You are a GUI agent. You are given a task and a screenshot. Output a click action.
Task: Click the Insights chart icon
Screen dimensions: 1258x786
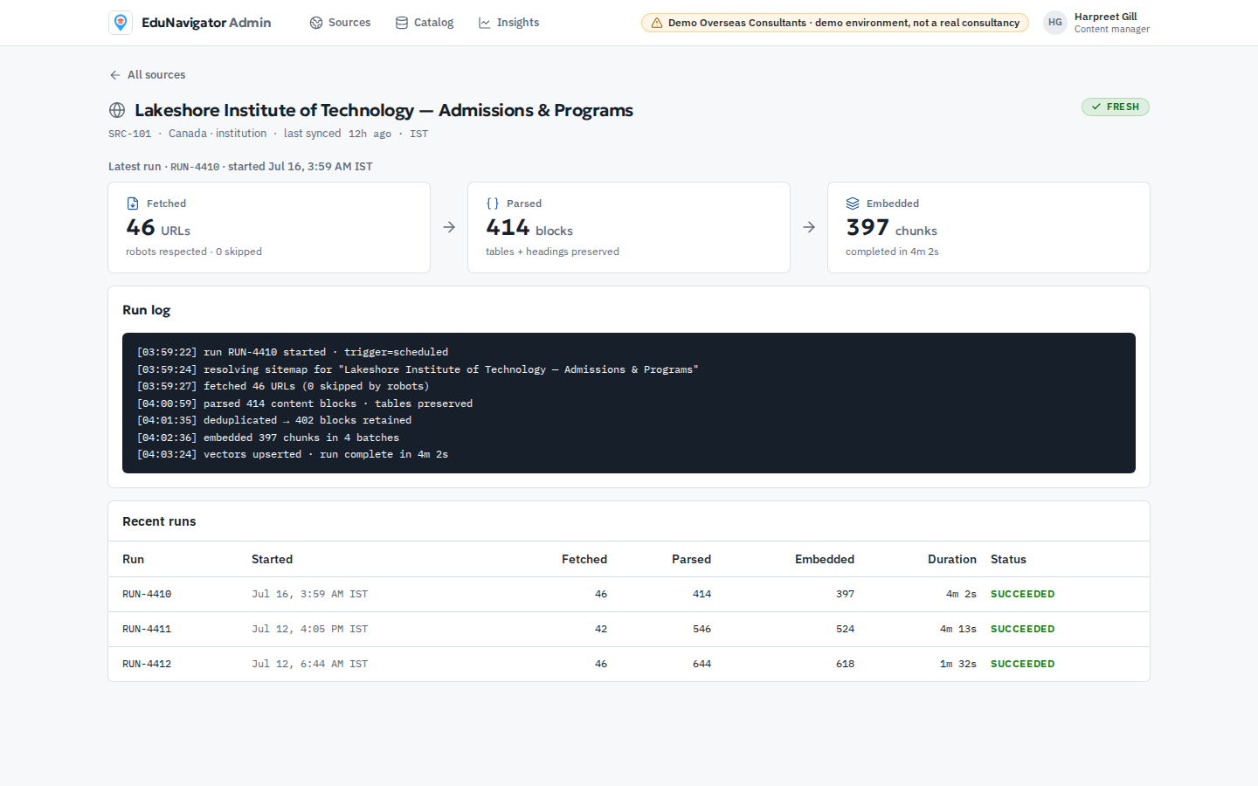(x=485, y=23)
